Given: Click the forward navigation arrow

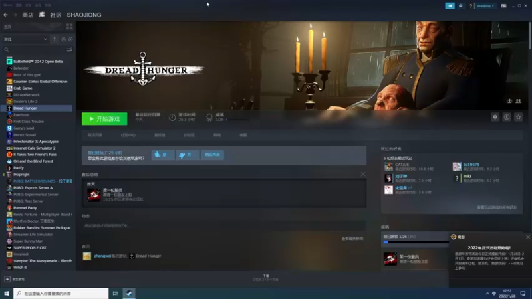Looking at the screenshot, I should [15, 15].
